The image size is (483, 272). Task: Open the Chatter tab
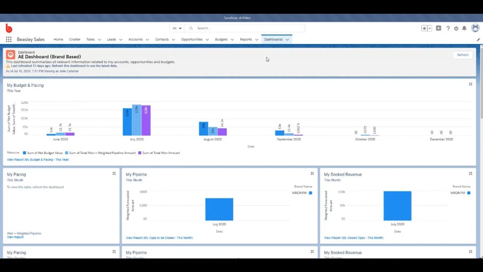(x=75, y=39)
